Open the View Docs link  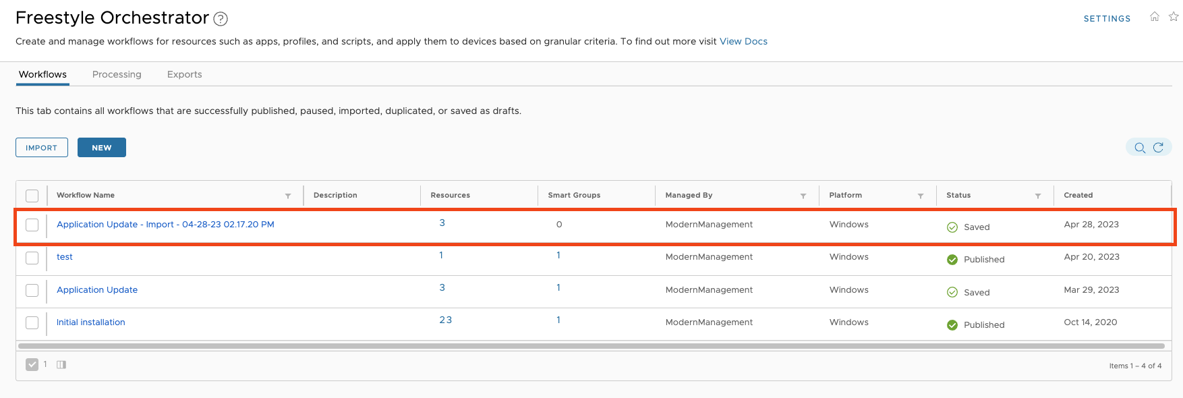click(x=743, y=41)
